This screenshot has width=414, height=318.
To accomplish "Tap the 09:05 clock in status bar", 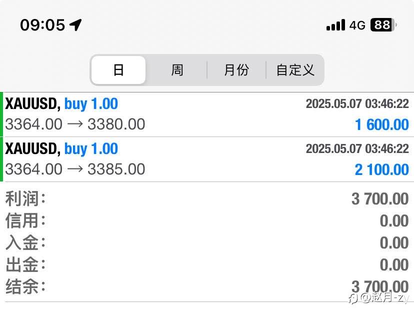I will click(x=42, y=25).
